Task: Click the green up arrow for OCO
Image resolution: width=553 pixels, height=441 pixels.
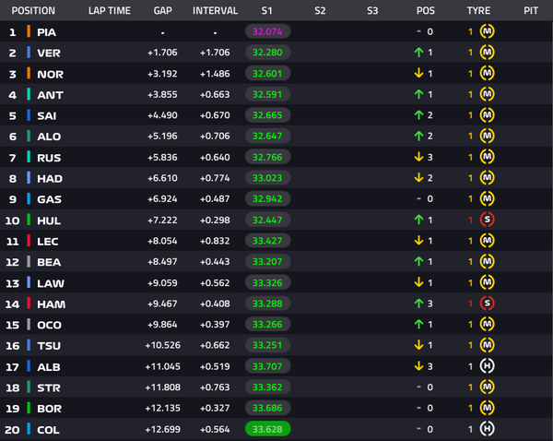Action: pyautogui.click(x=418, y=324)
